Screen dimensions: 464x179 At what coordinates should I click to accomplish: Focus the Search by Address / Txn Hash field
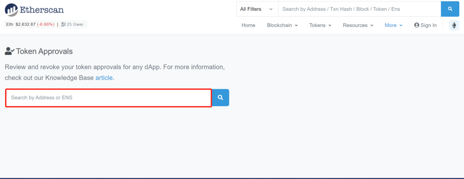click(x=360, y=9)
